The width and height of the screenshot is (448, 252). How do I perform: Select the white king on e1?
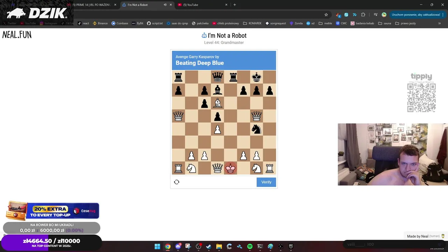pos(230,168)
